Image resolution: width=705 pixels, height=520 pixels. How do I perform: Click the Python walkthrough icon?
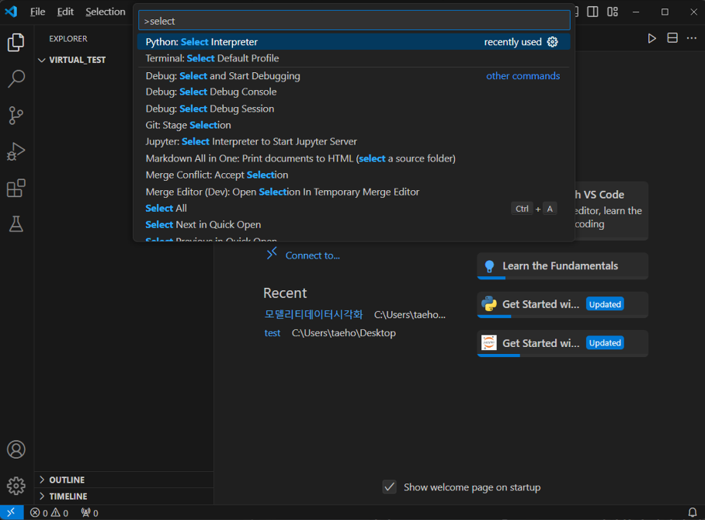(489, 304)
